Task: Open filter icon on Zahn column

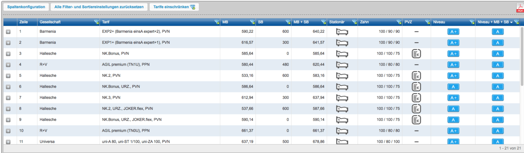Action: click(x=399, y=22)
